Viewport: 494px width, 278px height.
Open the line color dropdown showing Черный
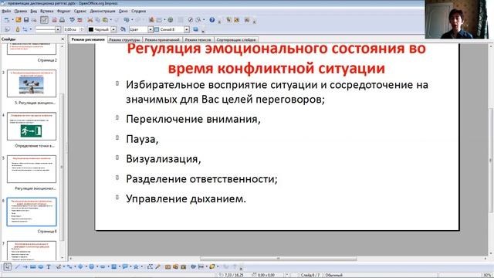[x=113, y=29]
